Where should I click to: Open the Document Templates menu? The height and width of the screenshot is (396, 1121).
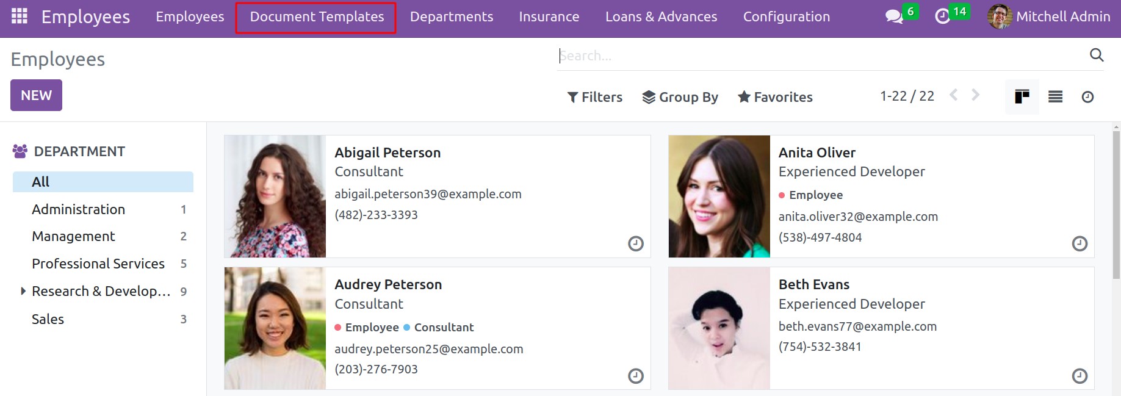tap(317, 17)
